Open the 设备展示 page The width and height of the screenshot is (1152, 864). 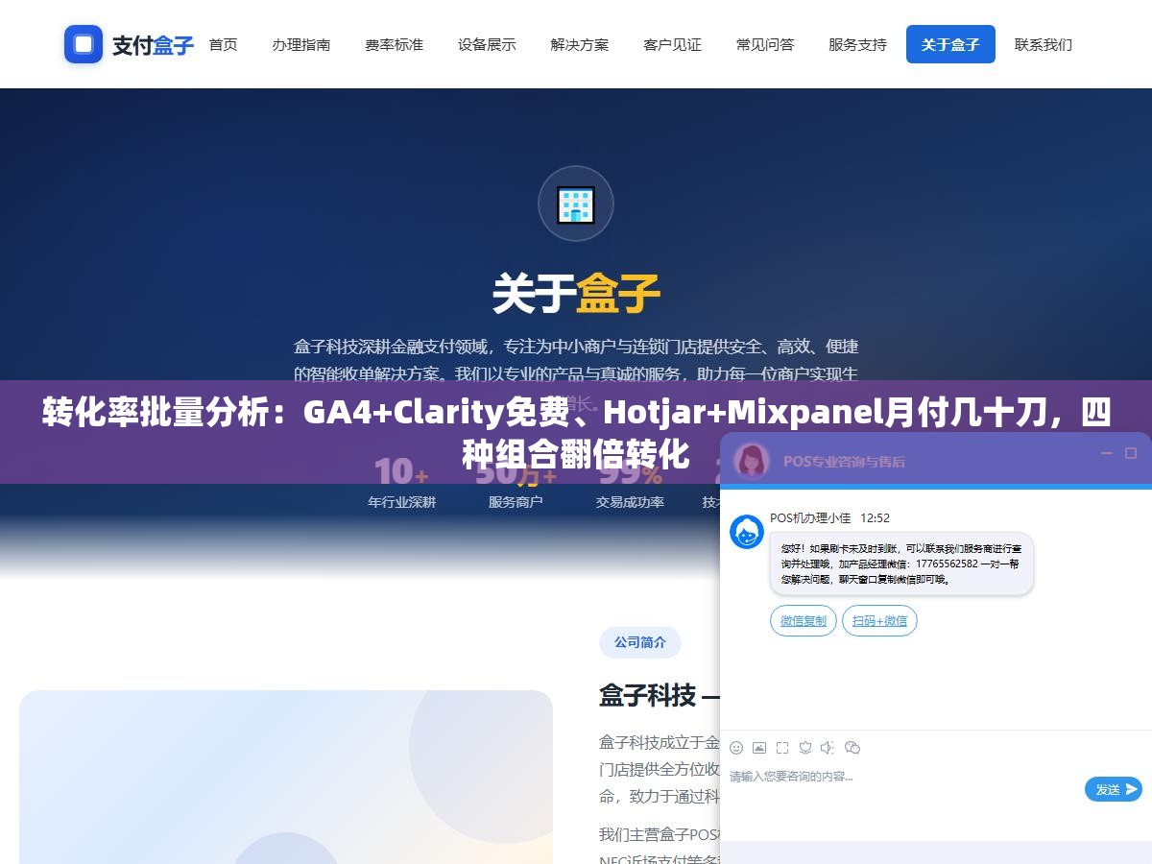pyautogui.click(x=487, y=44)
